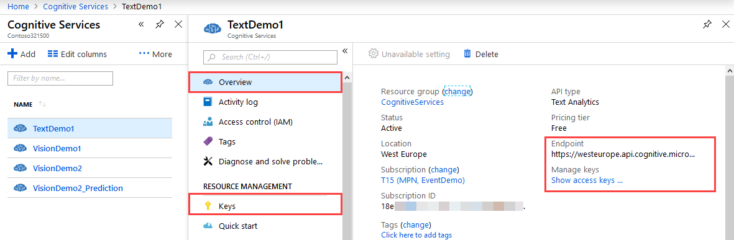Image resolution: width=734 pixels, height=240 pixels.
Task: Change the resource group
Action: click(457, 92)
